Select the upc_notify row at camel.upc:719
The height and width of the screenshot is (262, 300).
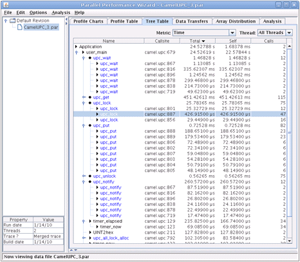[x=180, y=216]
